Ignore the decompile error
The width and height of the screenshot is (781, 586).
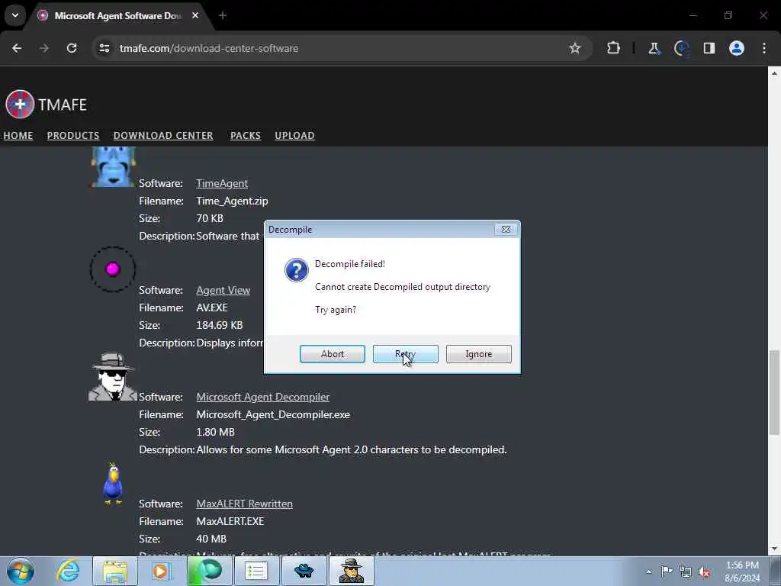pos(479,354)
